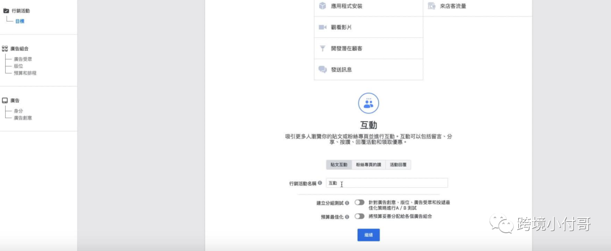Image resolution: width=611 pixels, height=251 pixels.
Task: Open 廣告受眾 in the sidebar
Action: [x=23, y=59]
